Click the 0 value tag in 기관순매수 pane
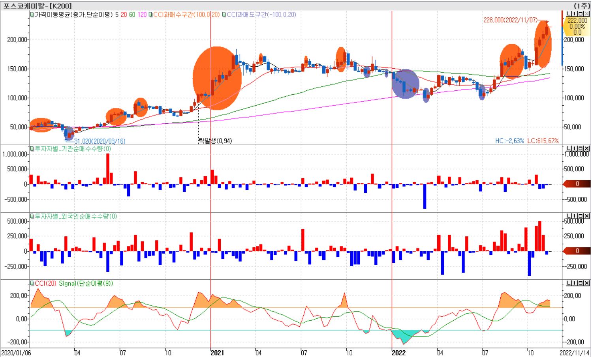This screenshot has height=357, width=592. point(577,184)
